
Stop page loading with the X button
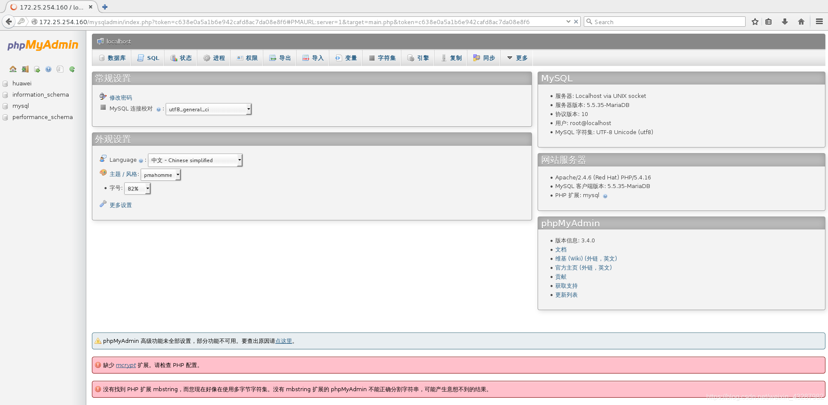point(576,22)
